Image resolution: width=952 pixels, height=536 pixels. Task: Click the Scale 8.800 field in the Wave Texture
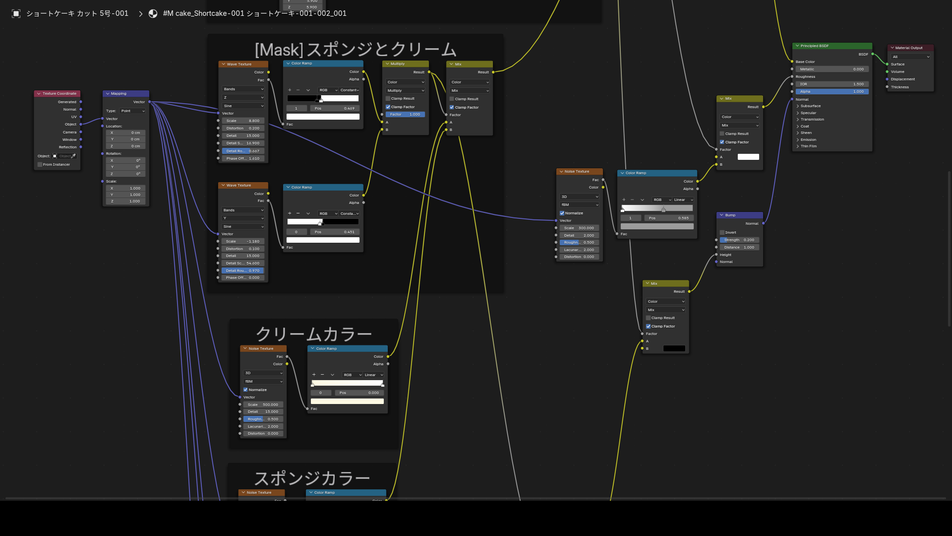(243, 121)
